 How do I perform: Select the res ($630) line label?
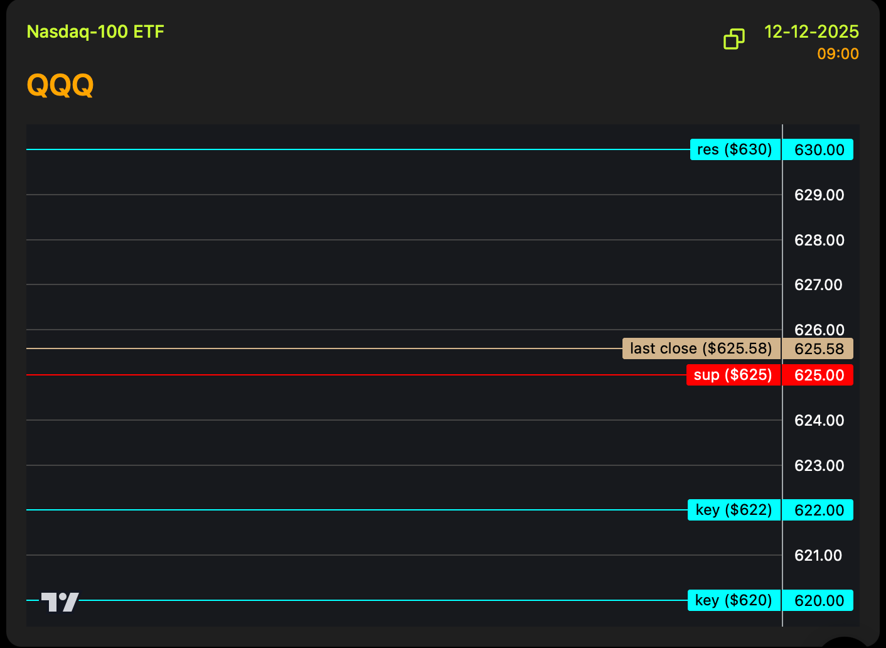735,149
